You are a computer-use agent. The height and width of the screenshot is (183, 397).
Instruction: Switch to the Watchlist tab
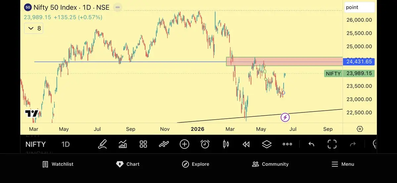pyautogui.click(x=58, y=164)
